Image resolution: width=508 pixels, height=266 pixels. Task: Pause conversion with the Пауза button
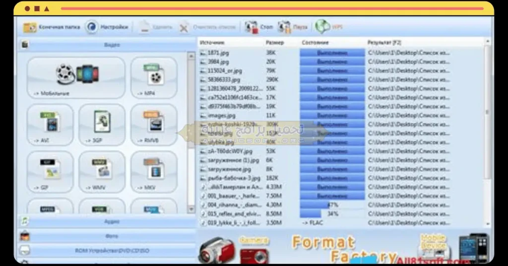tap(293, 27)
